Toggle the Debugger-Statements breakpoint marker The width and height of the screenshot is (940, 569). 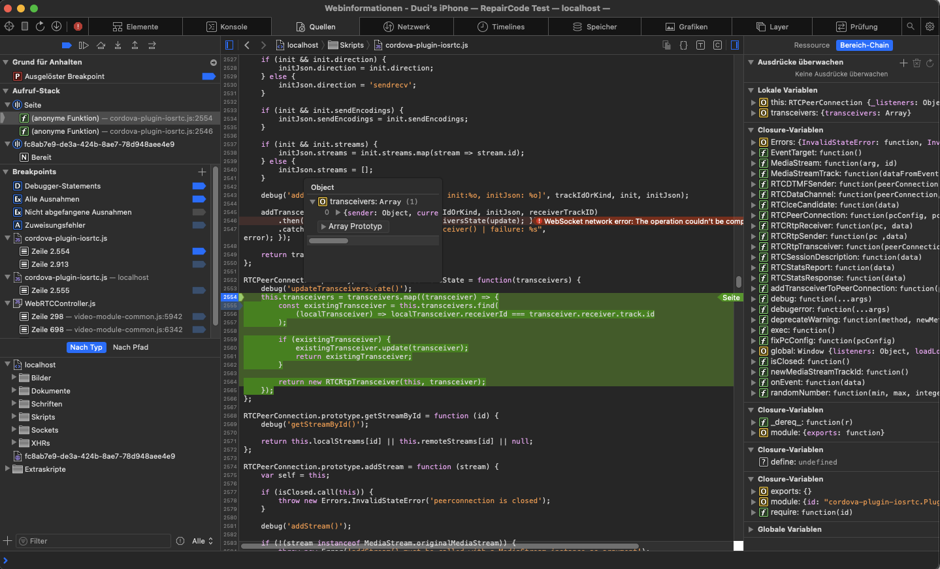point(199,186)
